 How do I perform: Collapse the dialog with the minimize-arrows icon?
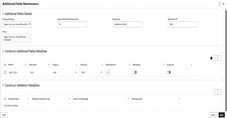point(220,4)
